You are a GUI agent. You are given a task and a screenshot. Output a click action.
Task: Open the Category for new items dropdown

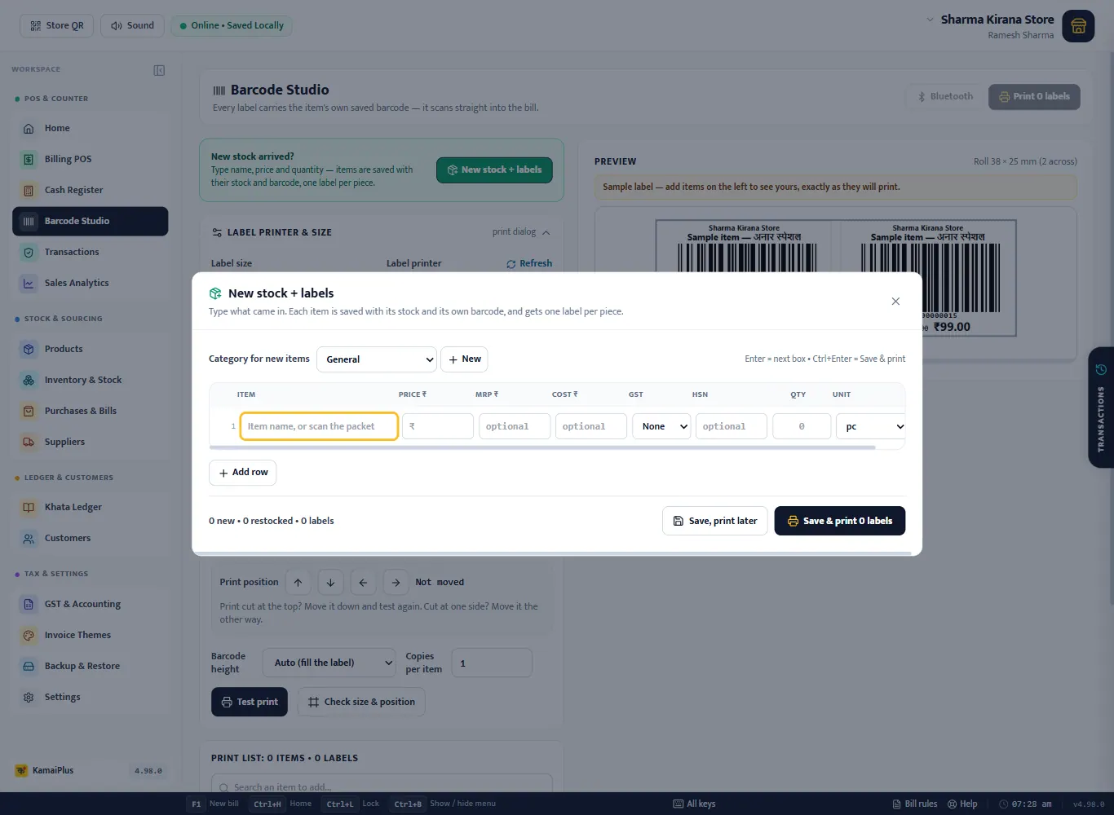point(377,359)
